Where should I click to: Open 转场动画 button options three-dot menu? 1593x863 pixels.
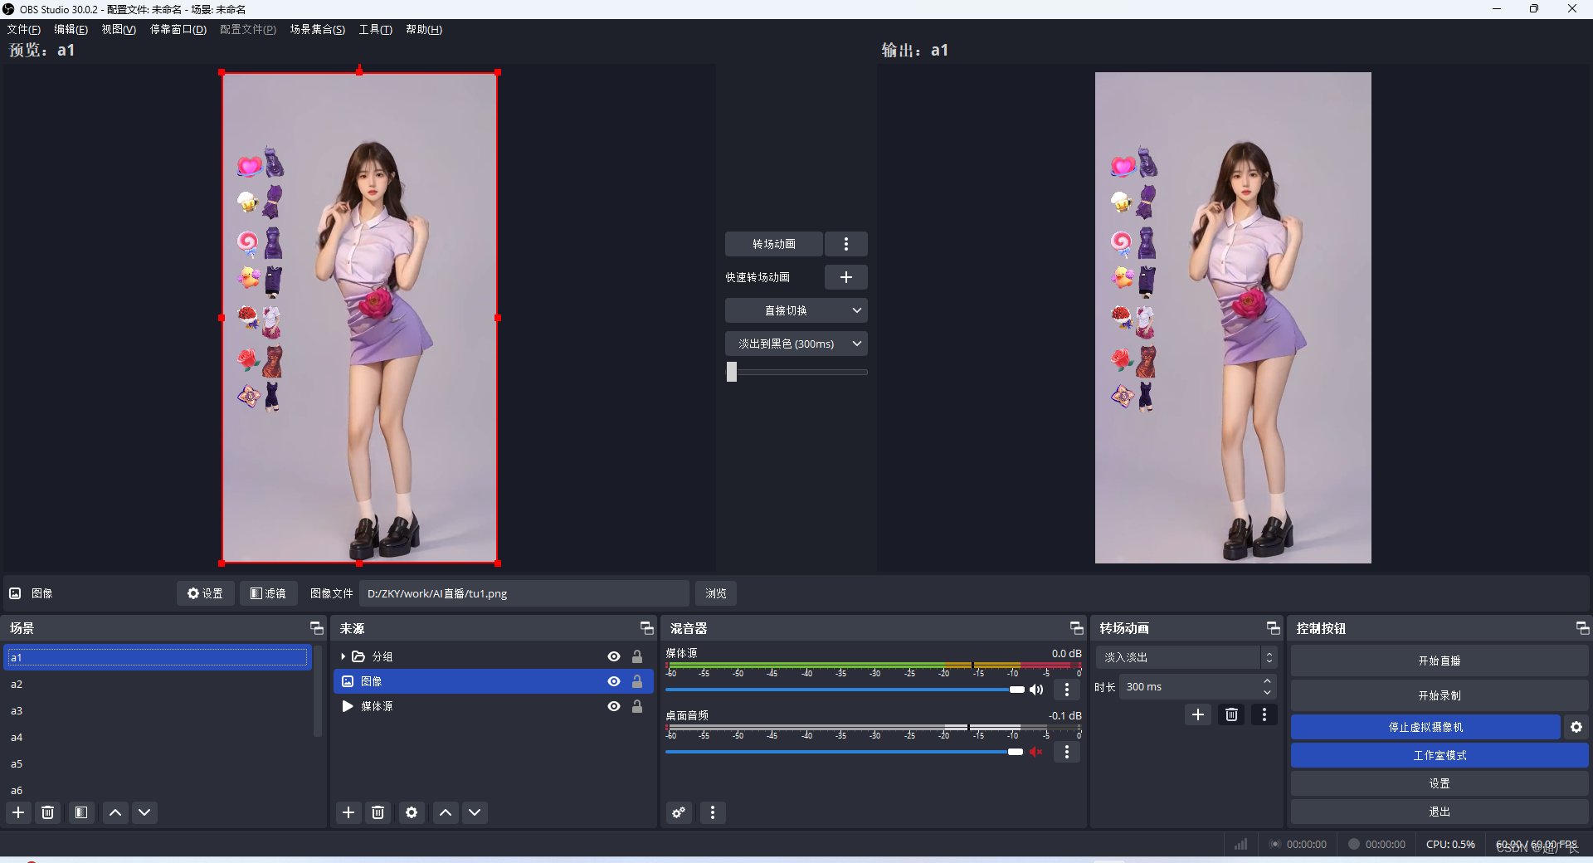point(846,244)
